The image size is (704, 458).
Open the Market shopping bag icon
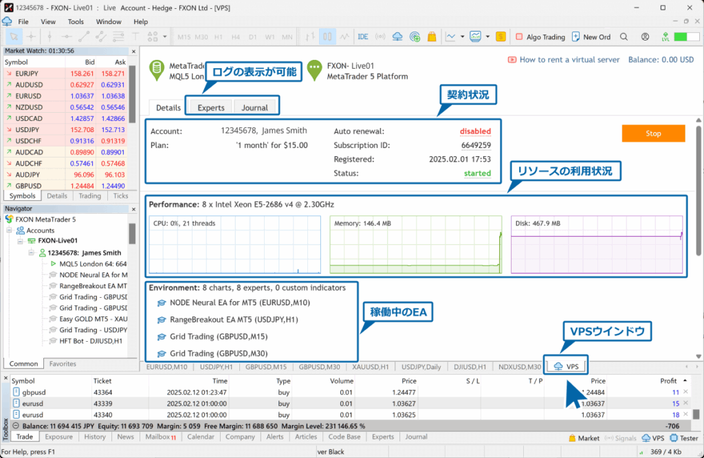click(432, 37)
